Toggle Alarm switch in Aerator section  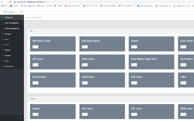(x=35, y=114)
